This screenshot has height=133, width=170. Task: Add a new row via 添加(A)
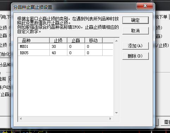(135, 46)
